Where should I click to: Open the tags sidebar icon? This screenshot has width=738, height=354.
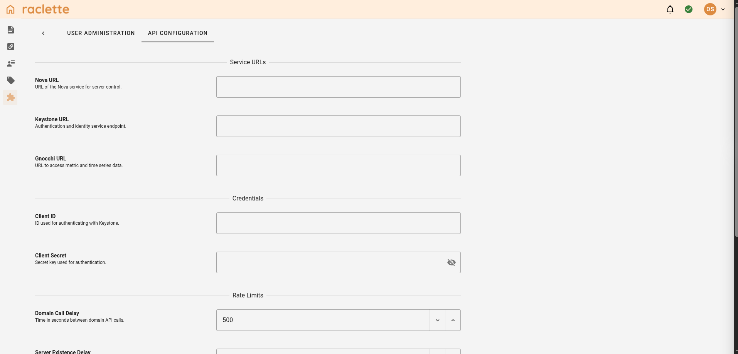(x=11, y=80)
